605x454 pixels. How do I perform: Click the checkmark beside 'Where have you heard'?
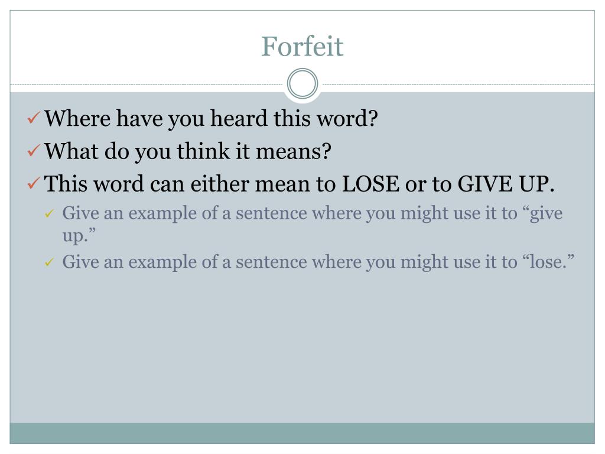coord(34,118)
